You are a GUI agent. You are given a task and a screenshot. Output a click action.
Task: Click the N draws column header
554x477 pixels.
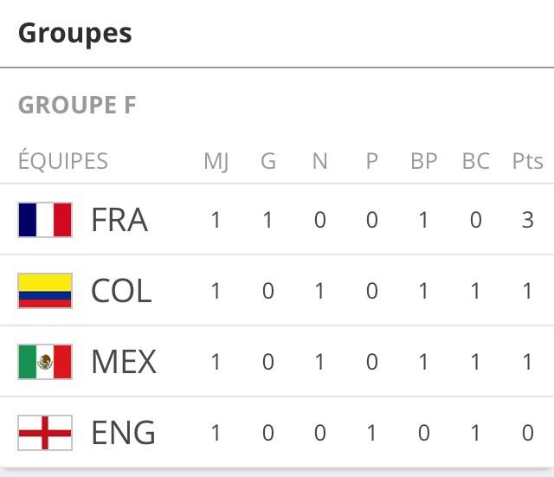(319, 161)
